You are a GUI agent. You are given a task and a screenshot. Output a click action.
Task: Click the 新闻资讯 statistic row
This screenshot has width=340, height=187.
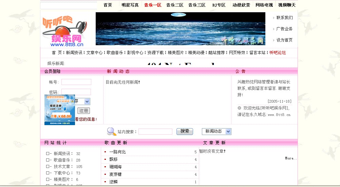point(63,154)
